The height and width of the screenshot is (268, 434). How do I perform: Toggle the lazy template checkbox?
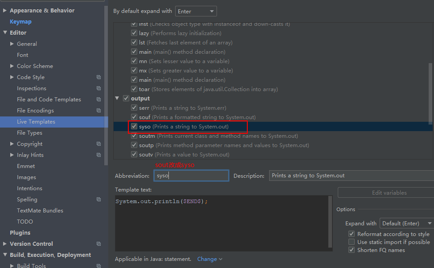click(134, 33)
